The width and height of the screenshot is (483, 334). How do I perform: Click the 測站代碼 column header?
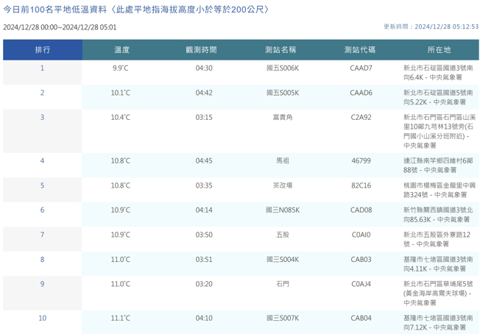click(x=360, y=49)
